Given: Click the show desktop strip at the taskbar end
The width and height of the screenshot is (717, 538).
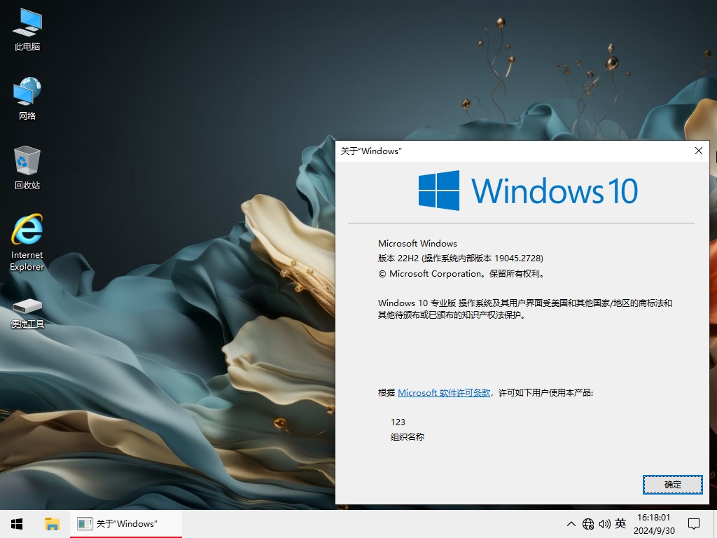Looking at the screenshot, I should pos(715,524).
